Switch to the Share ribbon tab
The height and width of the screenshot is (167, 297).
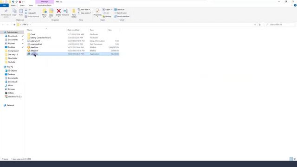point(22,6)
